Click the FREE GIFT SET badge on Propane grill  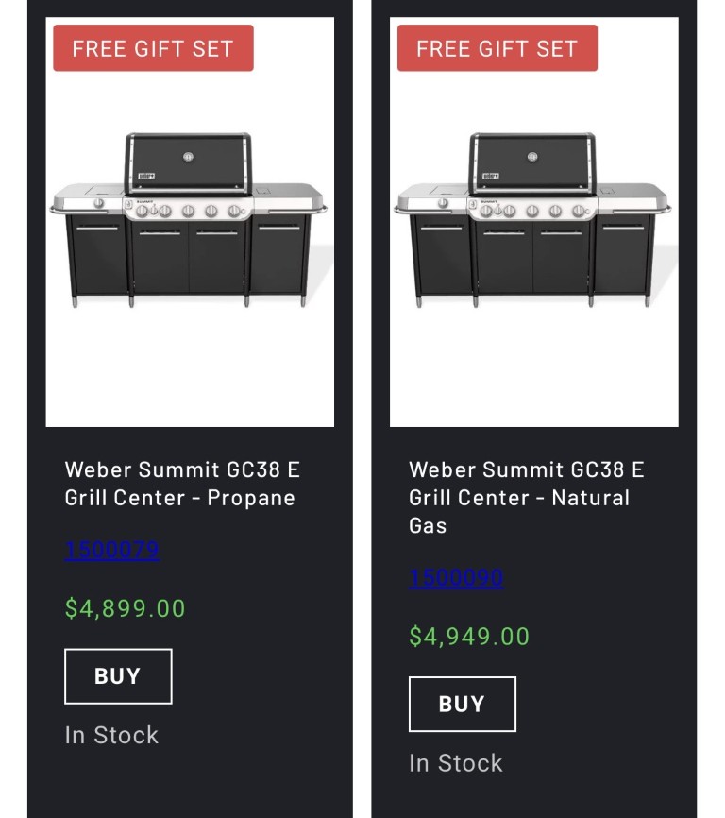click(153, 48)
